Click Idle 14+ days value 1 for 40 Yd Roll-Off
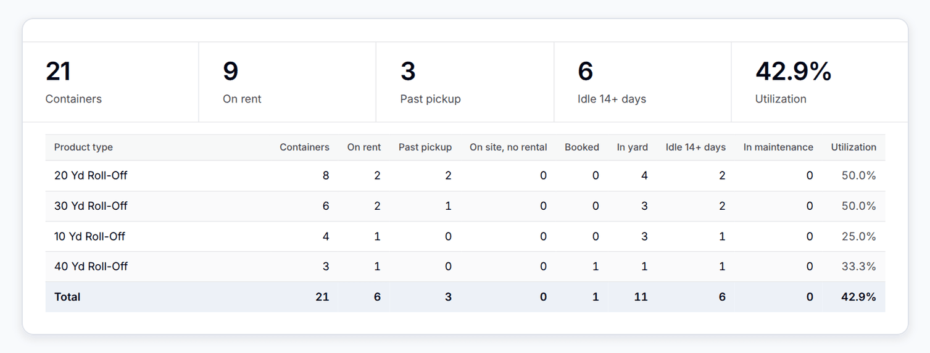The image size is (930, 353). [722, 267]
